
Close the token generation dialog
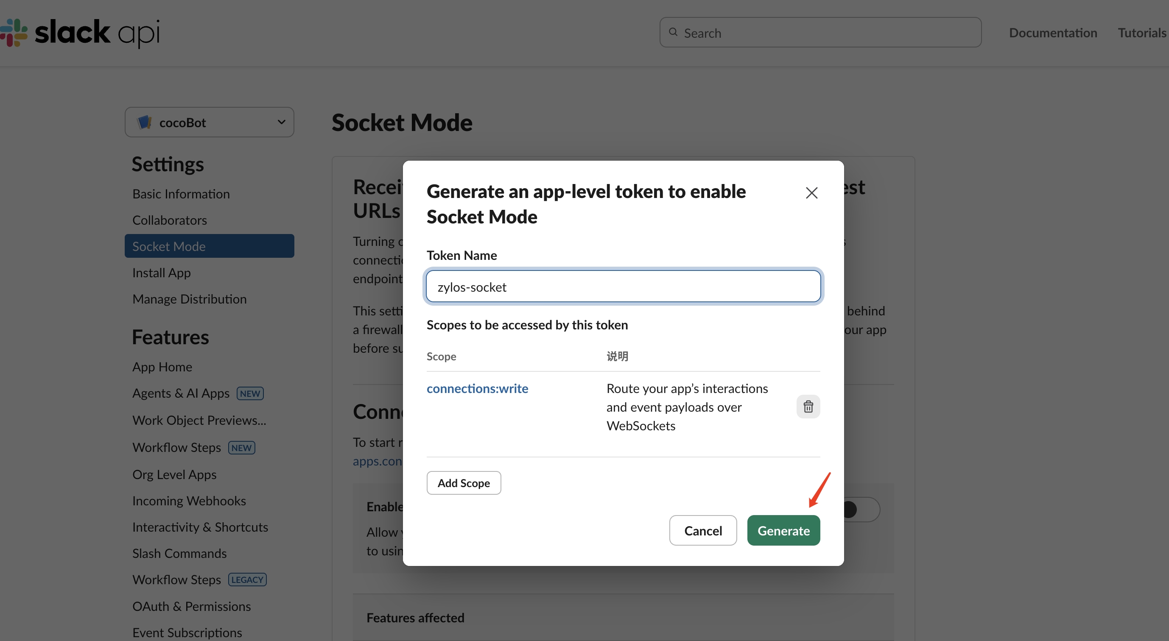pos(811,192)
